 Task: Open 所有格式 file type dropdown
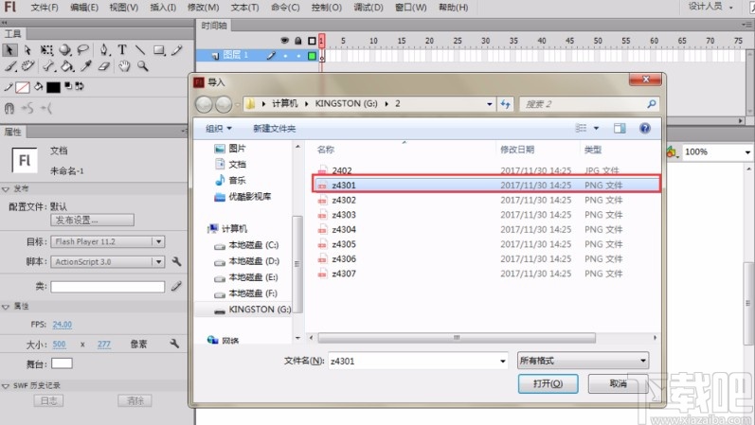tap(584, 361)
